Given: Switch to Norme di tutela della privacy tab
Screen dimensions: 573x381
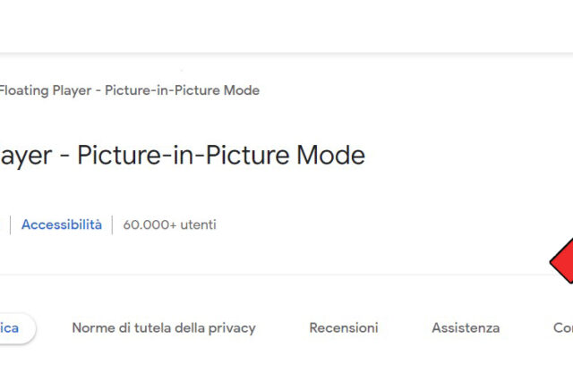Looking at the screenshot, I should (x=164, y=328).
